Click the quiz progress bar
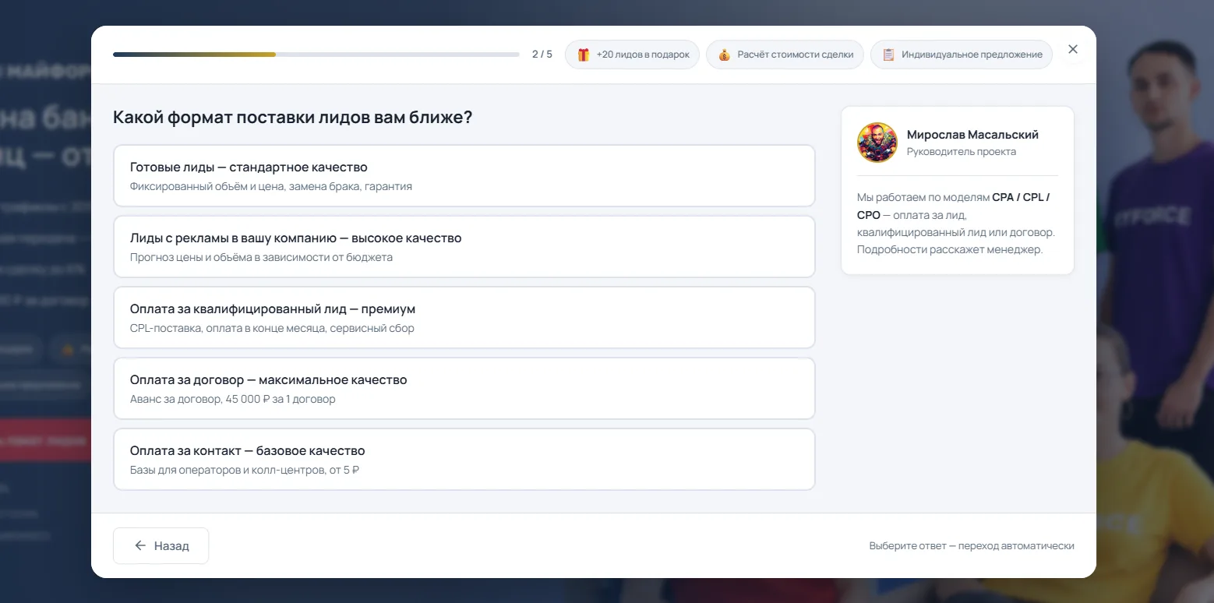This screenshot has width=1214, height=603. click(x=316, y=55)
